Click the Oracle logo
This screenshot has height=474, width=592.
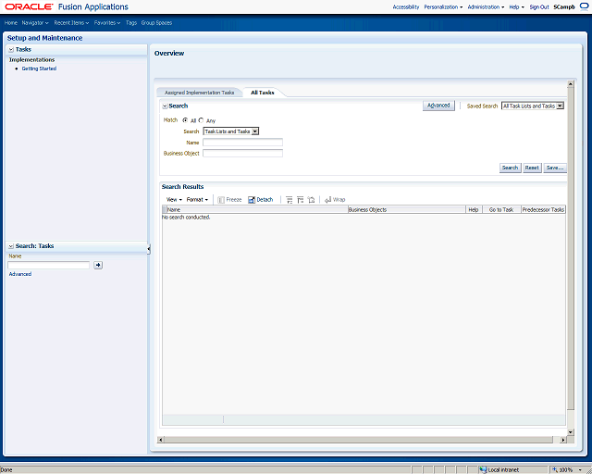29,6
